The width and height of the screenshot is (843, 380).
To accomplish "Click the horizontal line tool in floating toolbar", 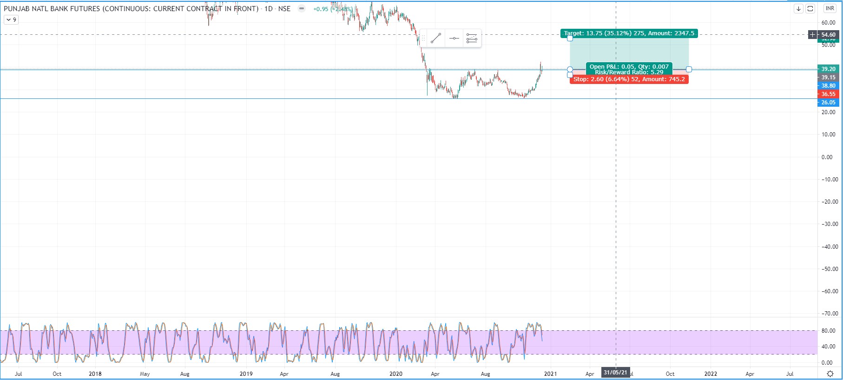I will click(x=454, y=39).
